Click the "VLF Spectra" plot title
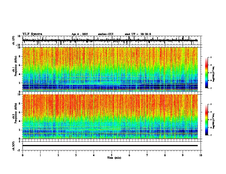 point(32,34)
